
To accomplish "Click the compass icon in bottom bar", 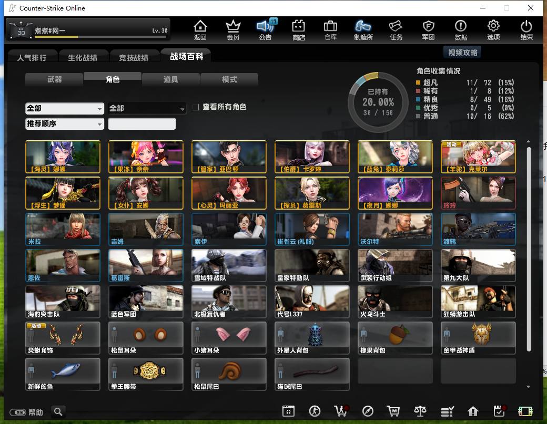I will (368, 411).
